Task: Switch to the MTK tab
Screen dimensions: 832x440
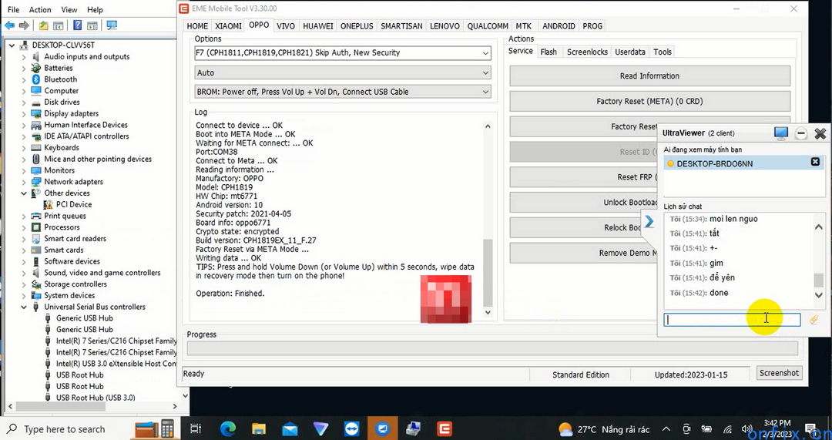Action: pos(524,26)
